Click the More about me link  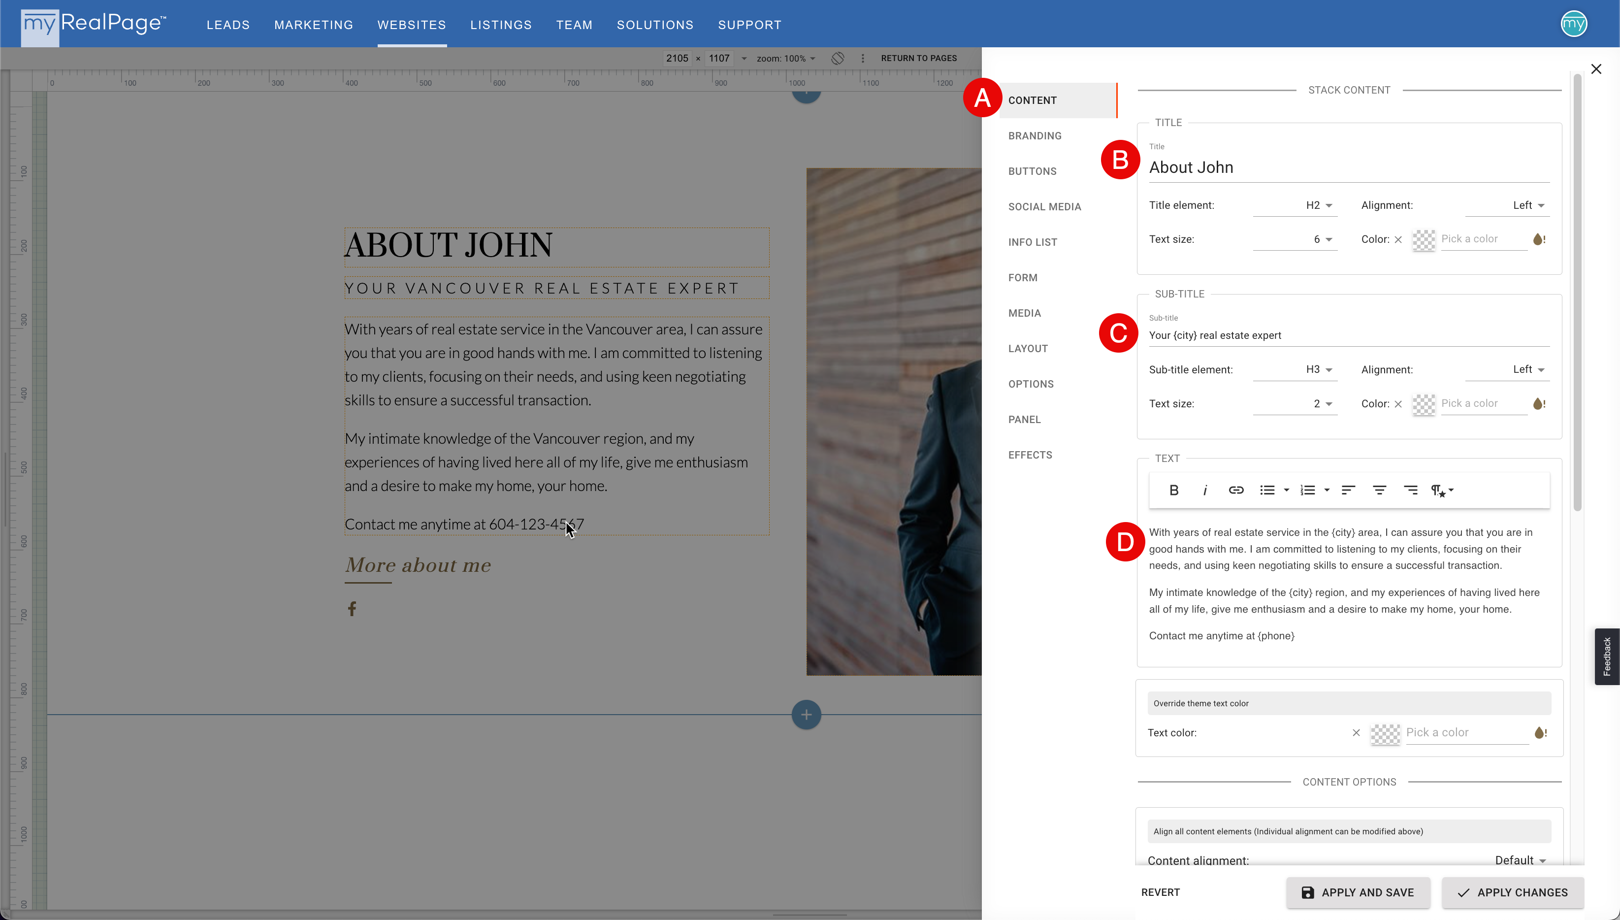coord(418,565)
